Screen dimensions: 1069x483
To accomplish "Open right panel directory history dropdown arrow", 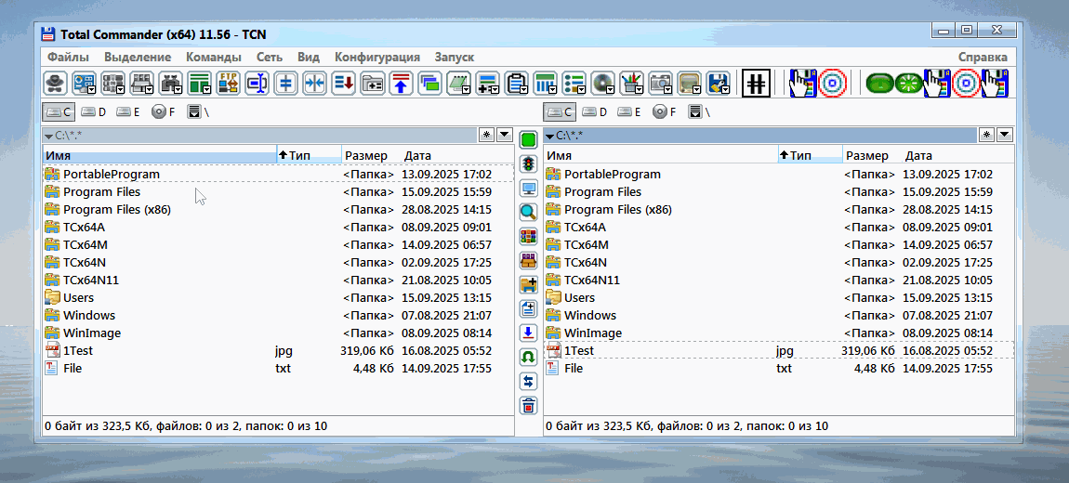I will (x=1005, y=135).
